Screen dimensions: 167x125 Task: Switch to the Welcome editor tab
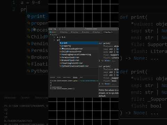(x=53, y=32)
